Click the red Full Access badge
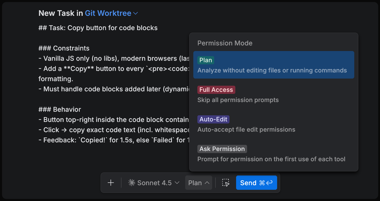This screenshot has width=380, height=201. tap(216, 90)
